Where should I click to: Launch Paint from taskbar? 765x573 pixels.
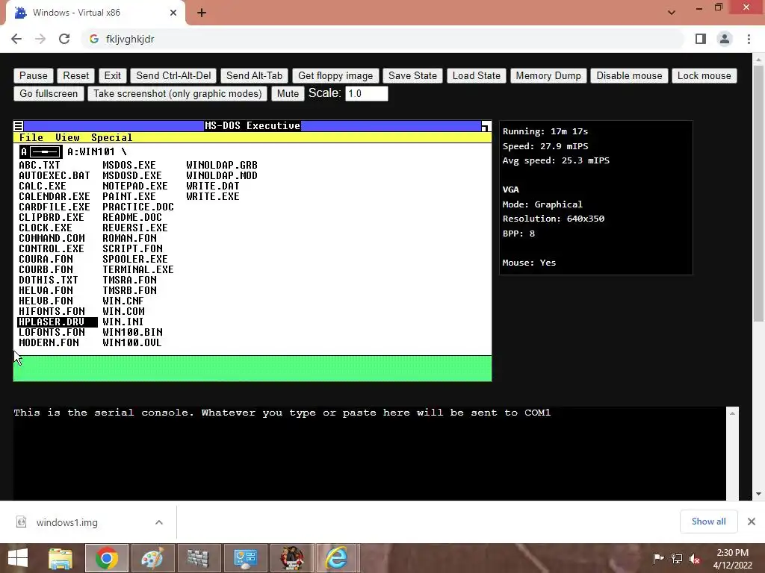click(x=152, y=558)
